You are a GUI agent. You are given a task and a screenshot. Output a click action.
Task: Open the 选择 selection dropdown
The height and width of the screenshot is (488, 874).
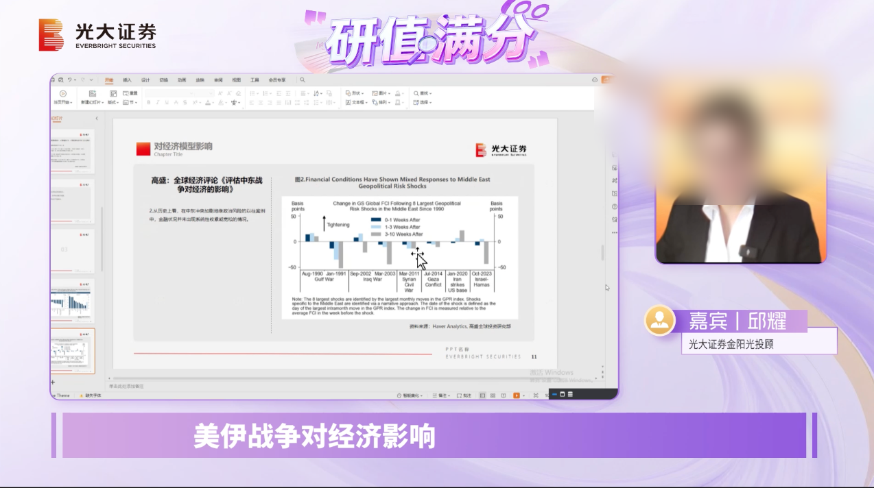[x=422, y=102]
